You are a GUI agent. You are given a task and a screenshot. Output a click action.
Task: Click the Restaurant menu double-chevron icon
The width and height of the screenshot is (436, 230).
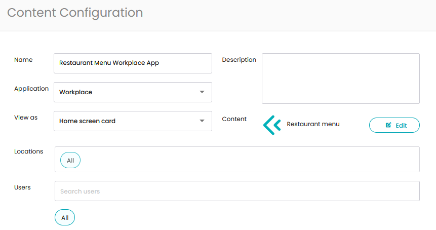click(272, 125)
